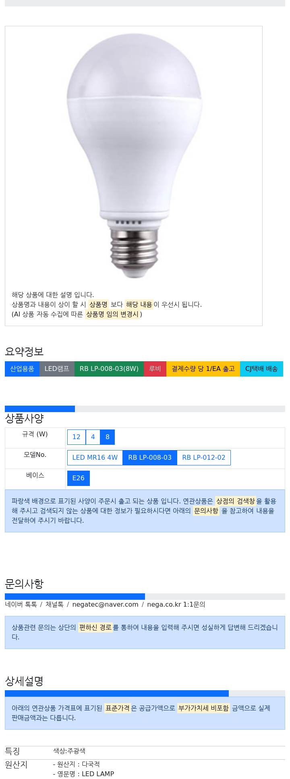This screenshot has height=779, width=290.
Task: Open the LED bulb product image
Action: click(134, 155)
